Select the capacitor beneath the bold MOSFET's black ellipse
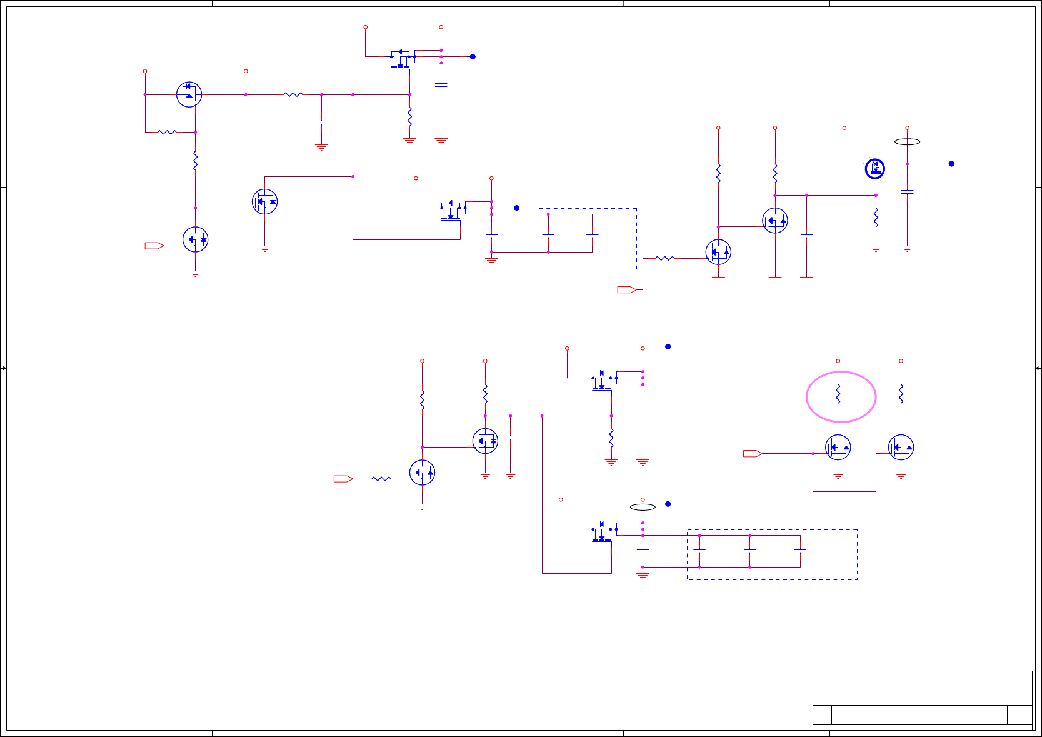This screenshot has width=1042, height=737. coord(908,191)
